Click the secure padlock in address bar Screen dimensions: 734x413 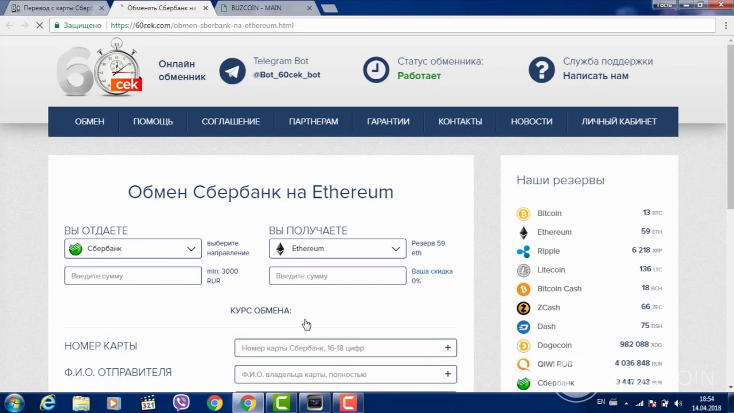[x=56, y=25]
